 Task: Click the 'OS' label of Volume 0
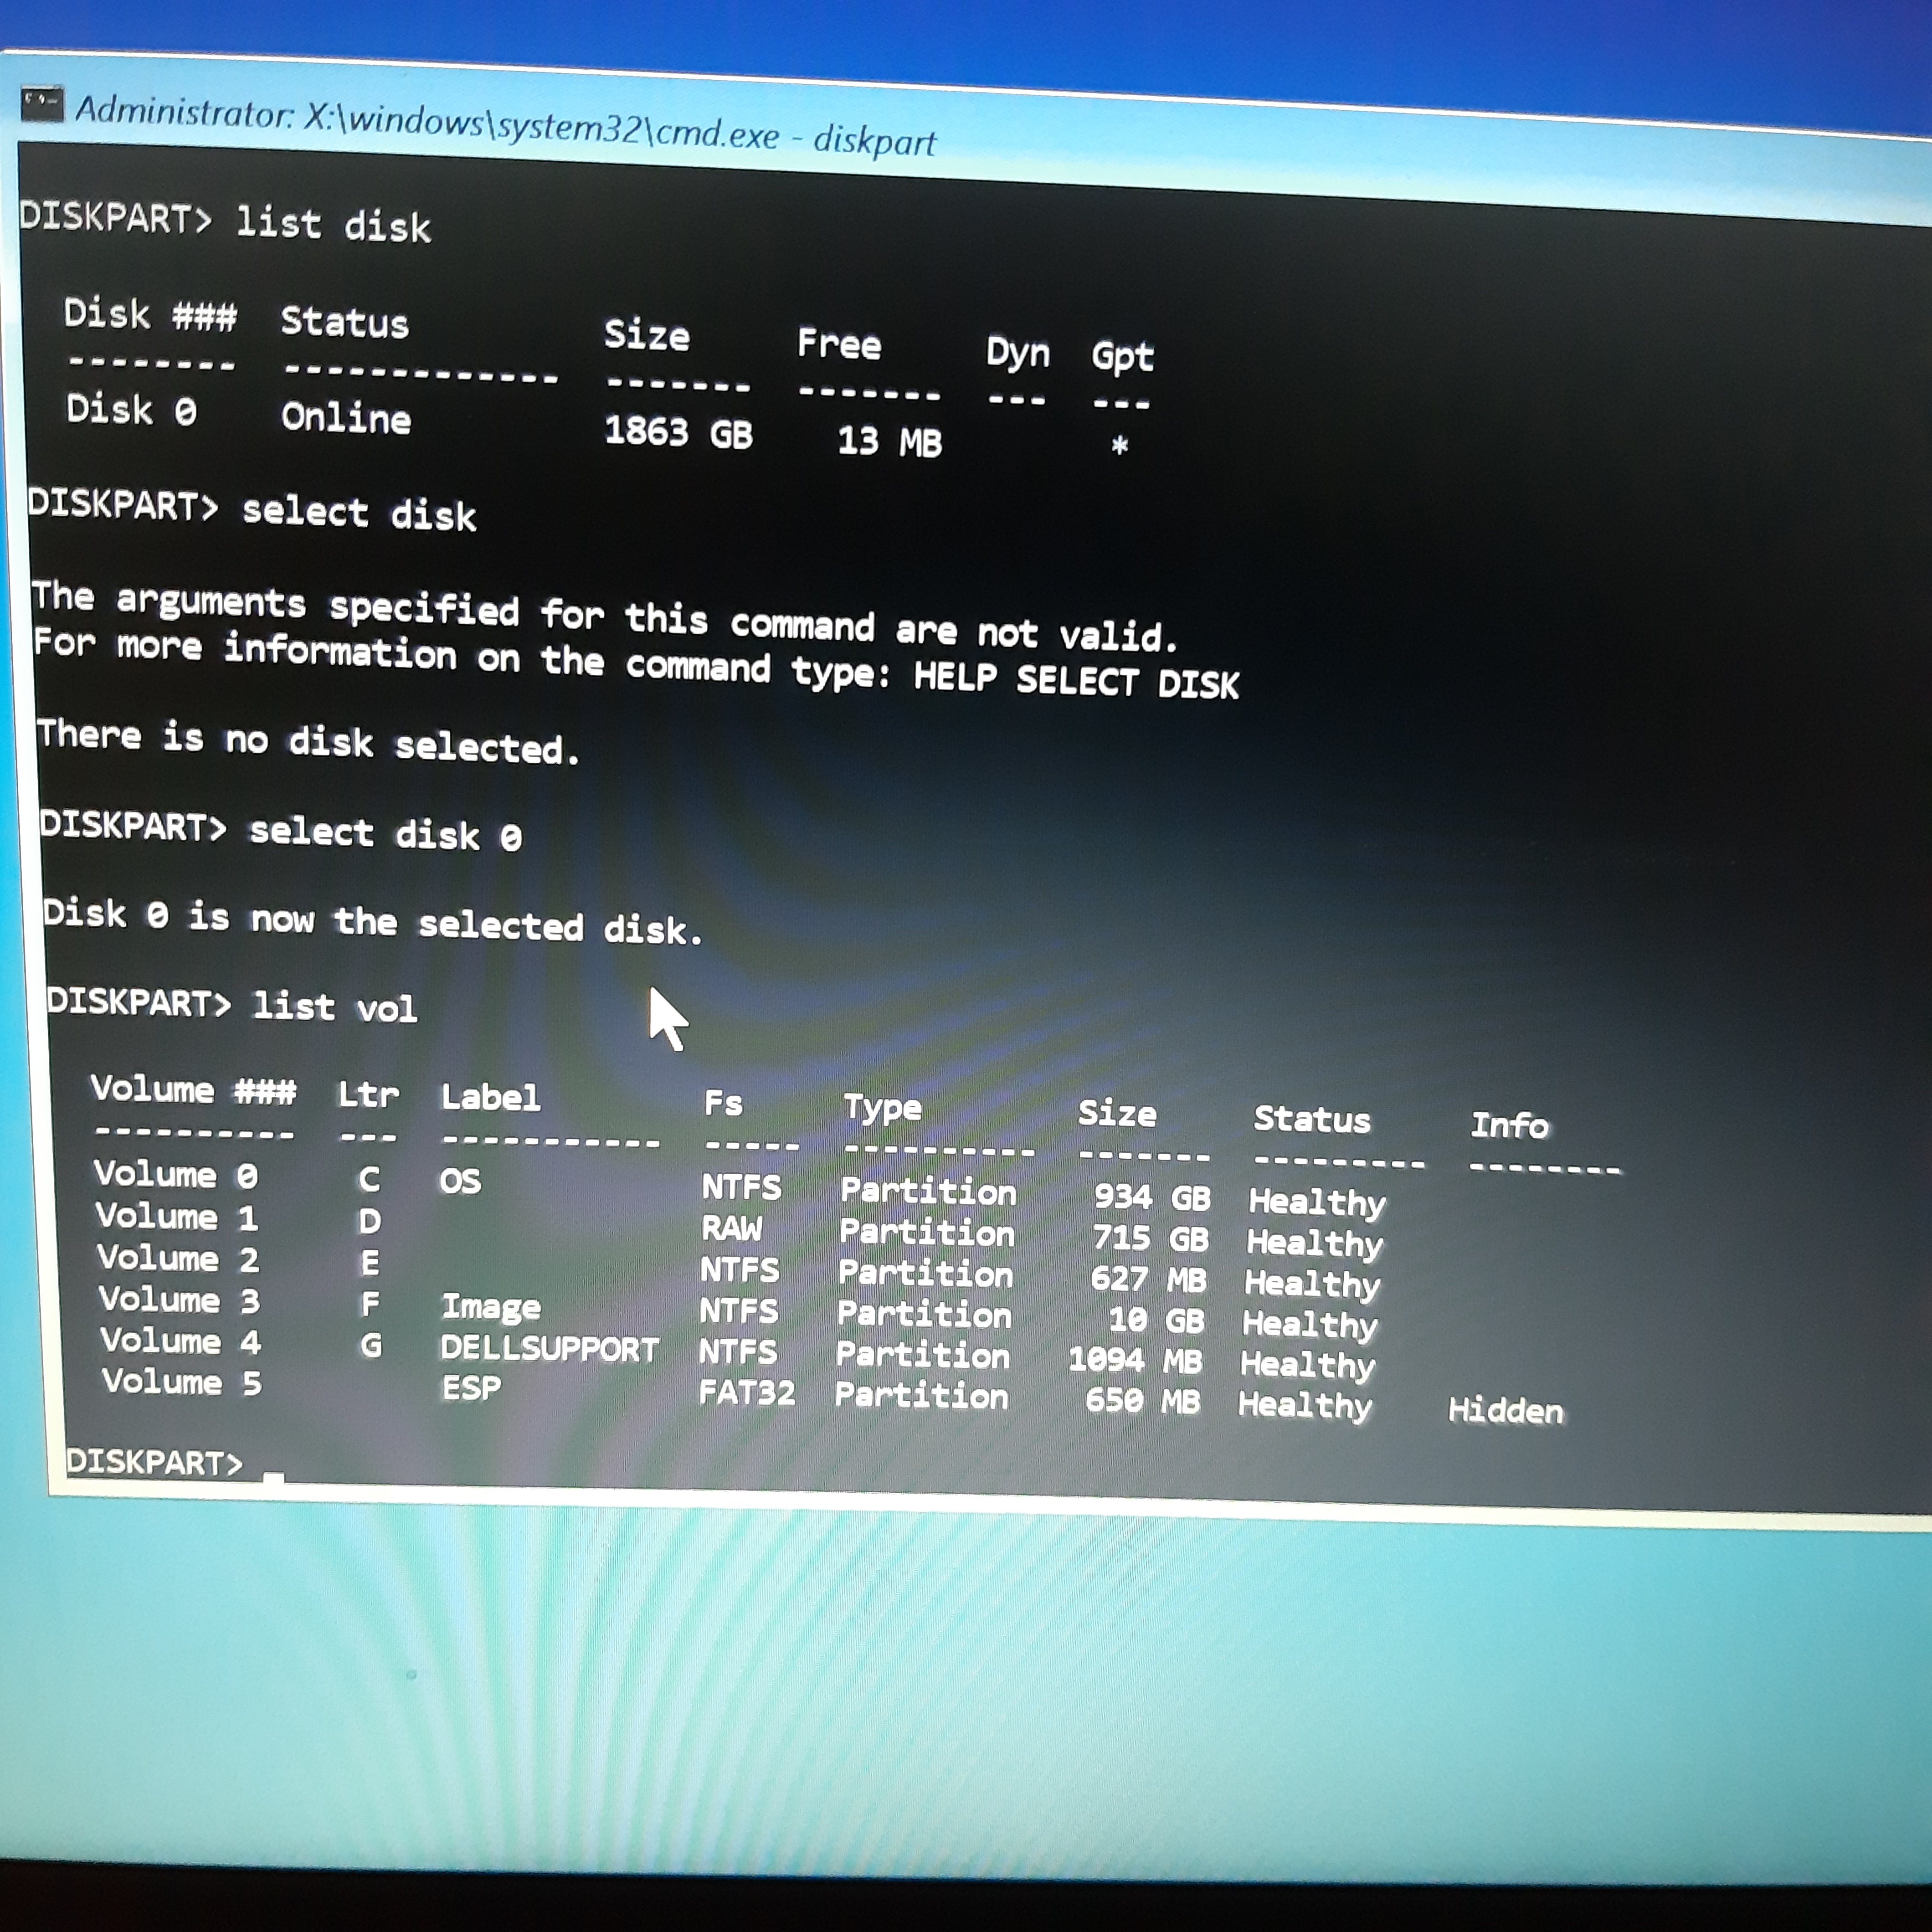pyautogui.click(x=460, y=1181)
